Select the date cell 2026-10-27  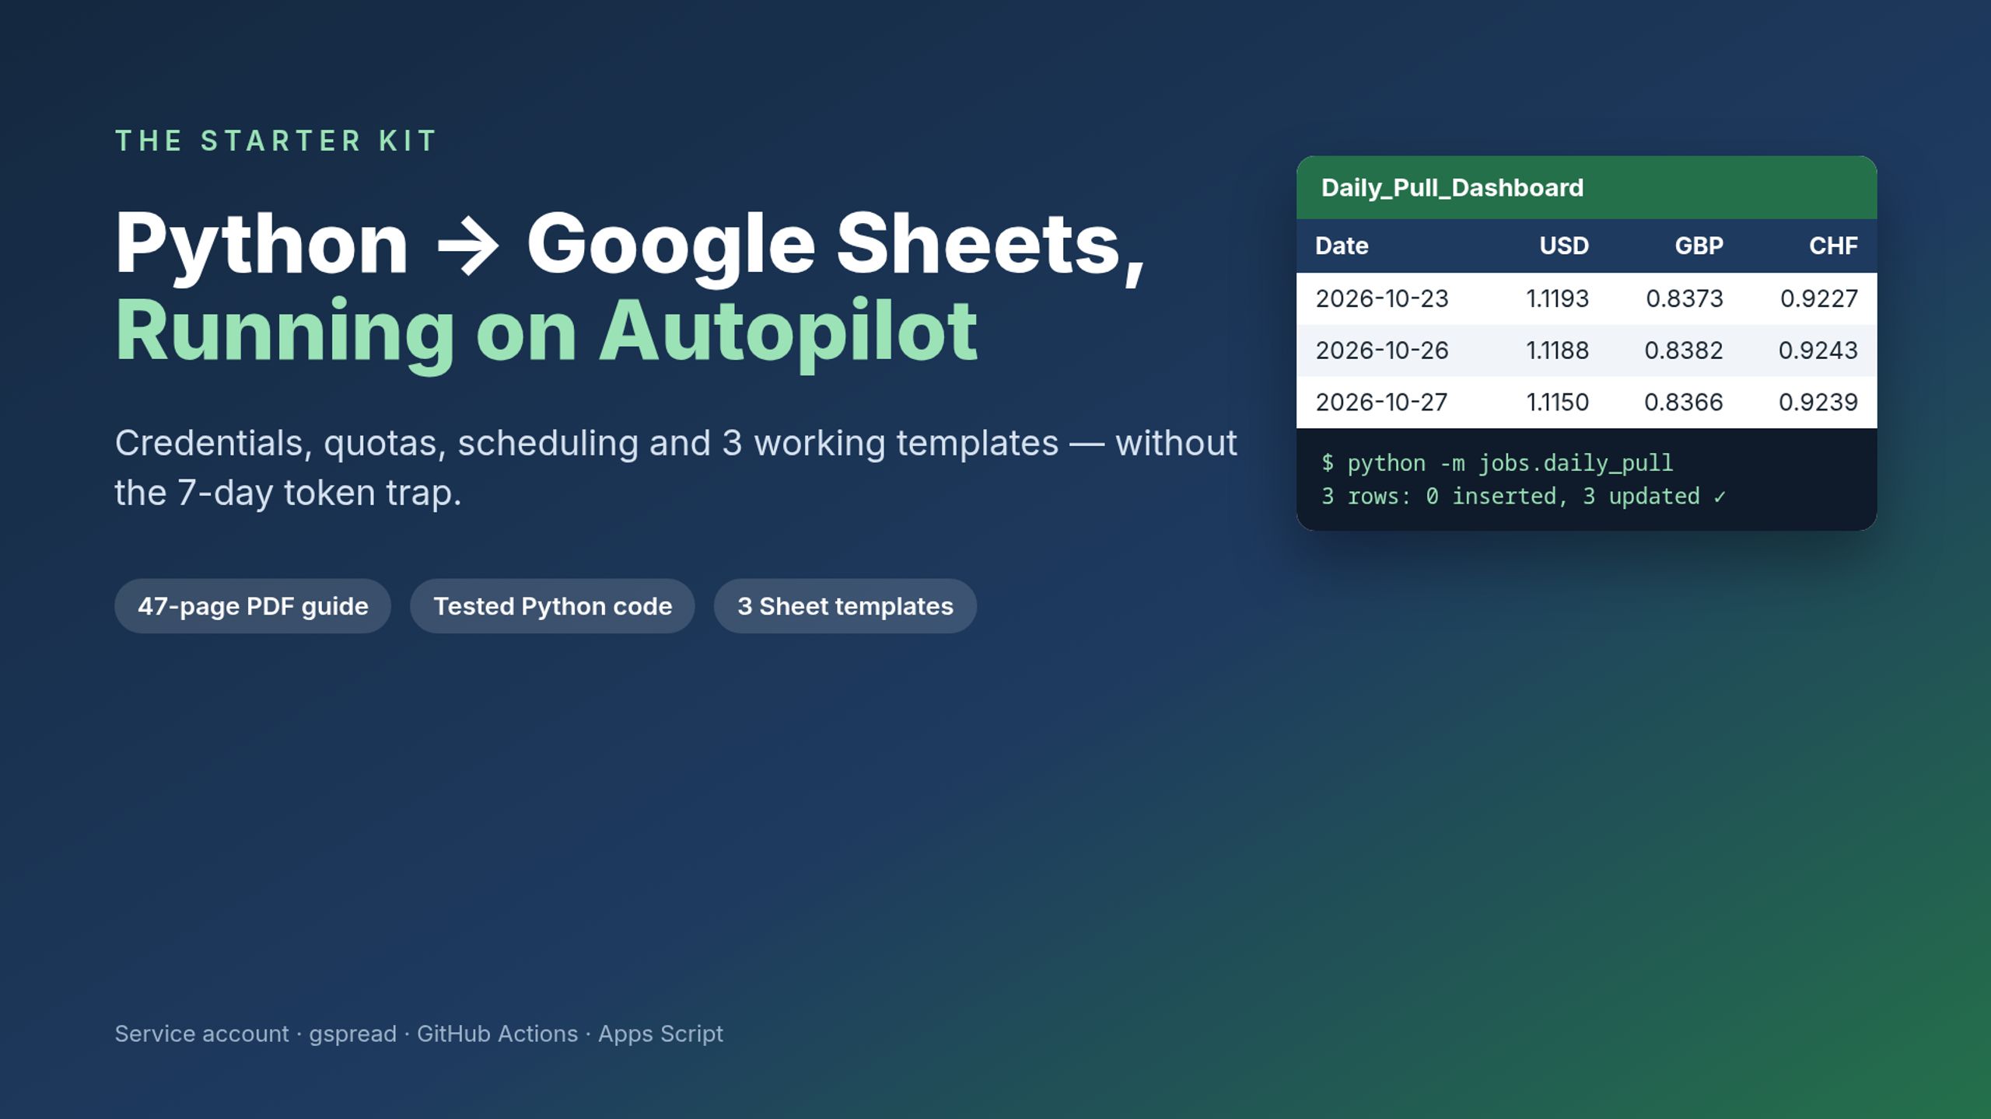[1382, 403]
